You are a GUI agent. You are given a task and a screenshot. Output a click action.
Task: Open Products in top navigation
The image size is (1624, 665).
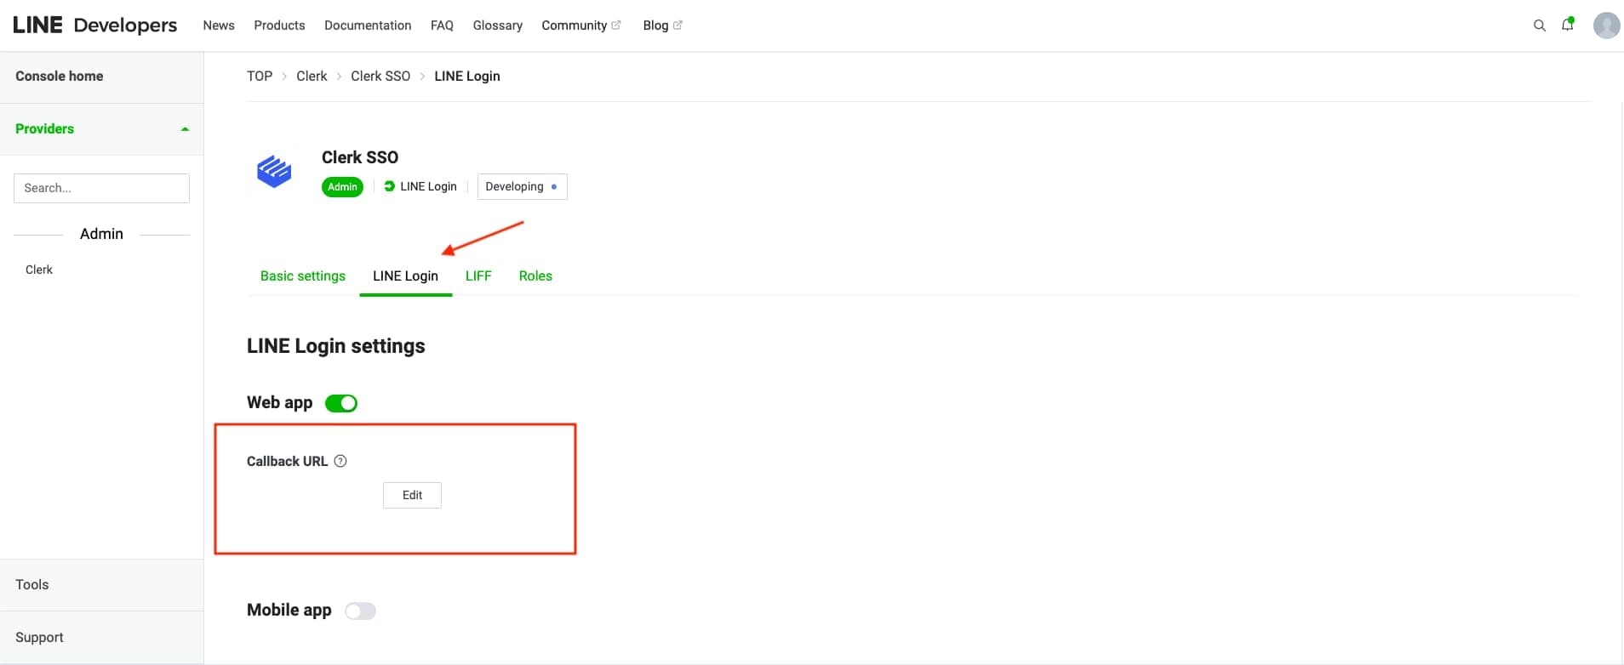[x=279, y=26]
